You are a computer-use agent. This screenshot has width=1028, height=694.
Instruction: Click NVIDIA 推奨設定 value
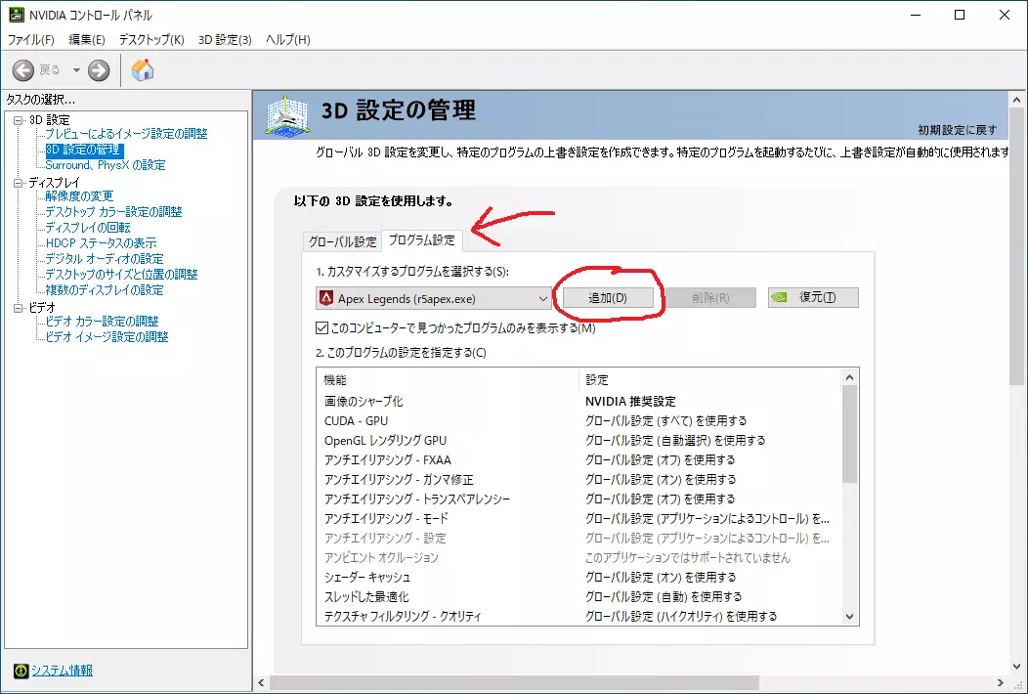(630, 402)
